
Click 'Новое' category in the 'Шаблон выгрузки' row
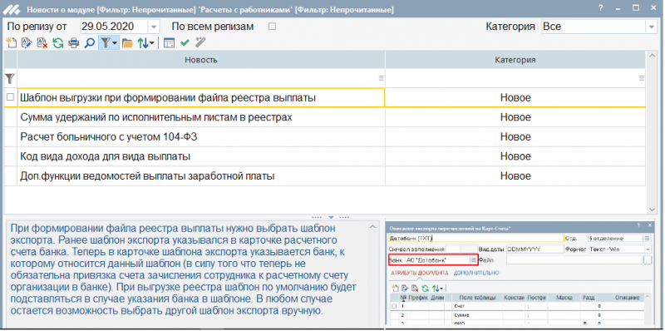click(515, 97)
